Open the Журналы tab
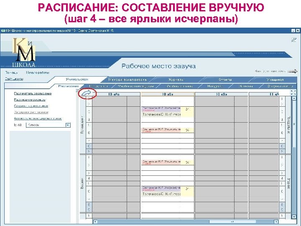 point(176,80)
